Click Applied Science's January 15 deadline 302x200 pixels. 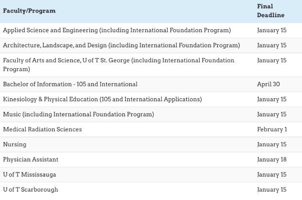click(271, 30)
